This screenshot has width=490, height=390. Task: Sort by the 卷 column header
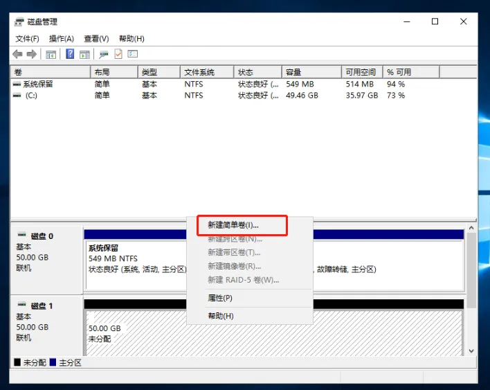click(x=51, y=72)
